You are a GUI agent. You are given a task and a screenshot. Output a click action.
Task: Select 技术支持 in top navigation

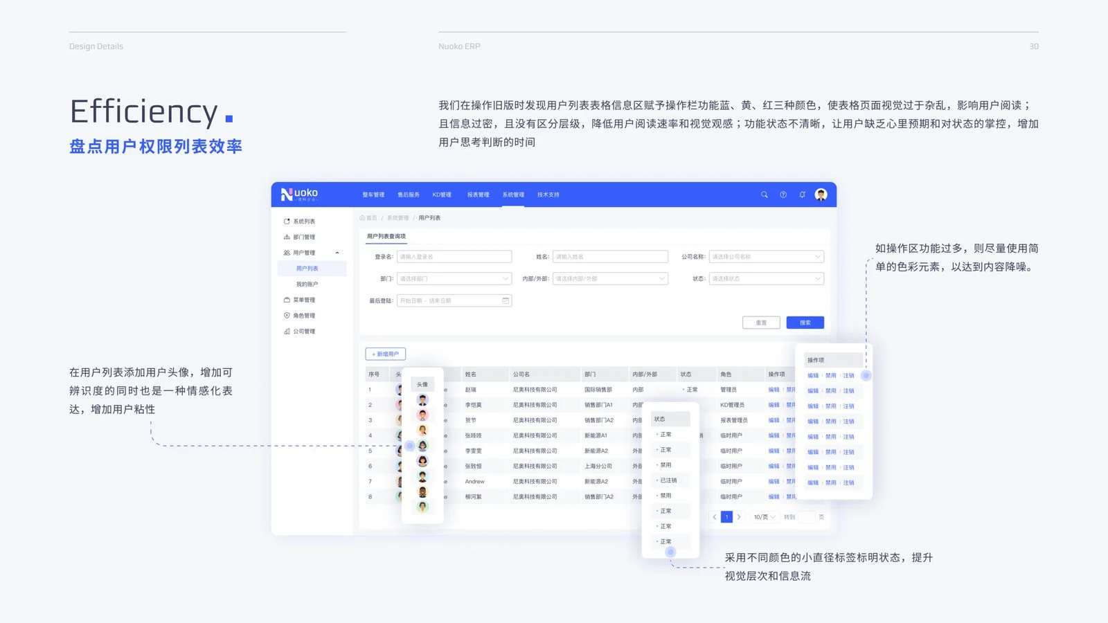pyautogui.click(x=548, y=195)
